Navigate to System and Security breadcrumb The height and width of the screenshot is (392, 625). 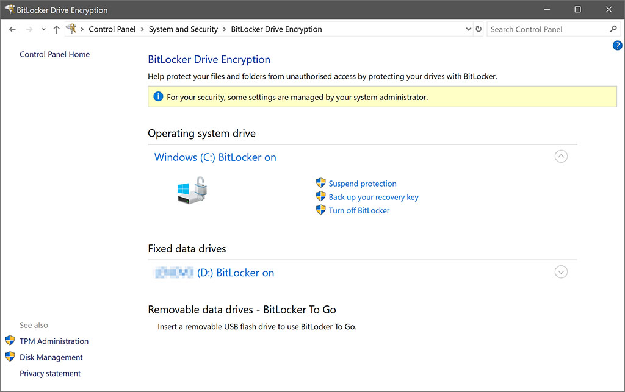point(183,29)
